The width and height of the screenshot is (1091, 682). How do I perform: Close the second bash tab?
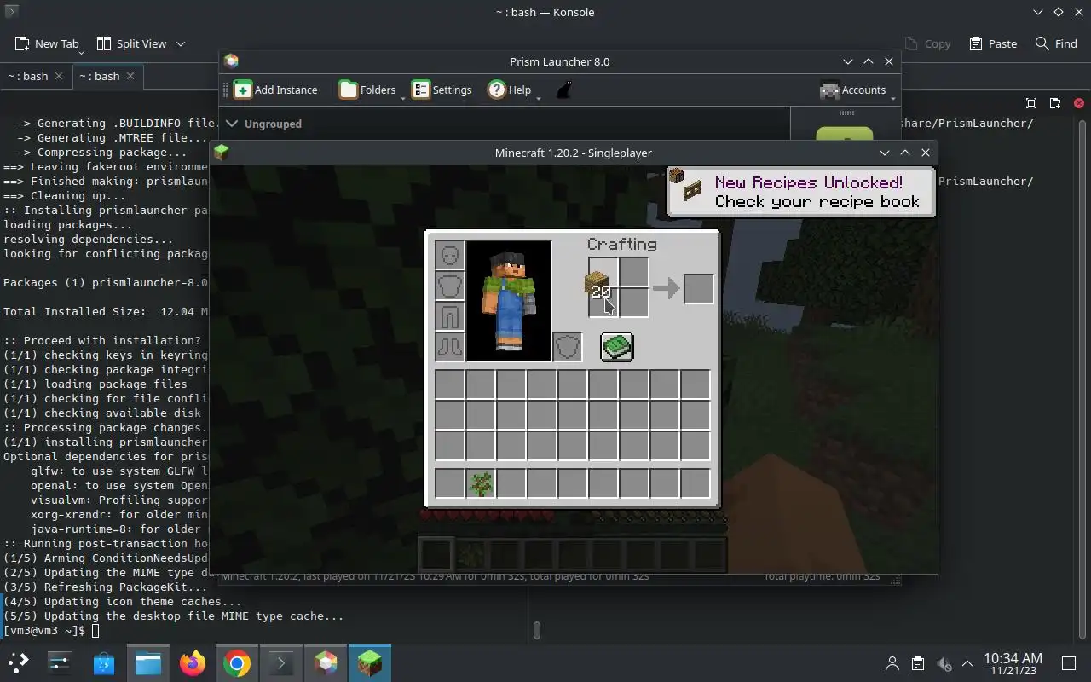coord(130,76)
